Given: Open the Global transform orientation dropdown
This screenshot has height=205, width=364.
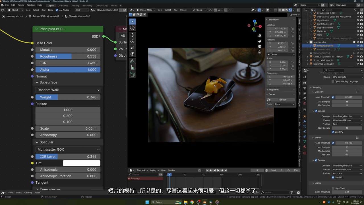Looking at the screenshot, I should (x=199, y=10).
